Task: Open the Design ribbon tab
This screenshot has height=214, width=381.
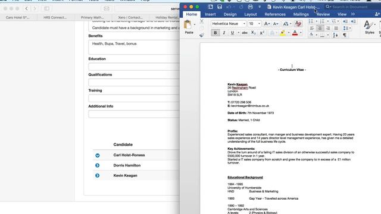Action: [x=230, y=14]
